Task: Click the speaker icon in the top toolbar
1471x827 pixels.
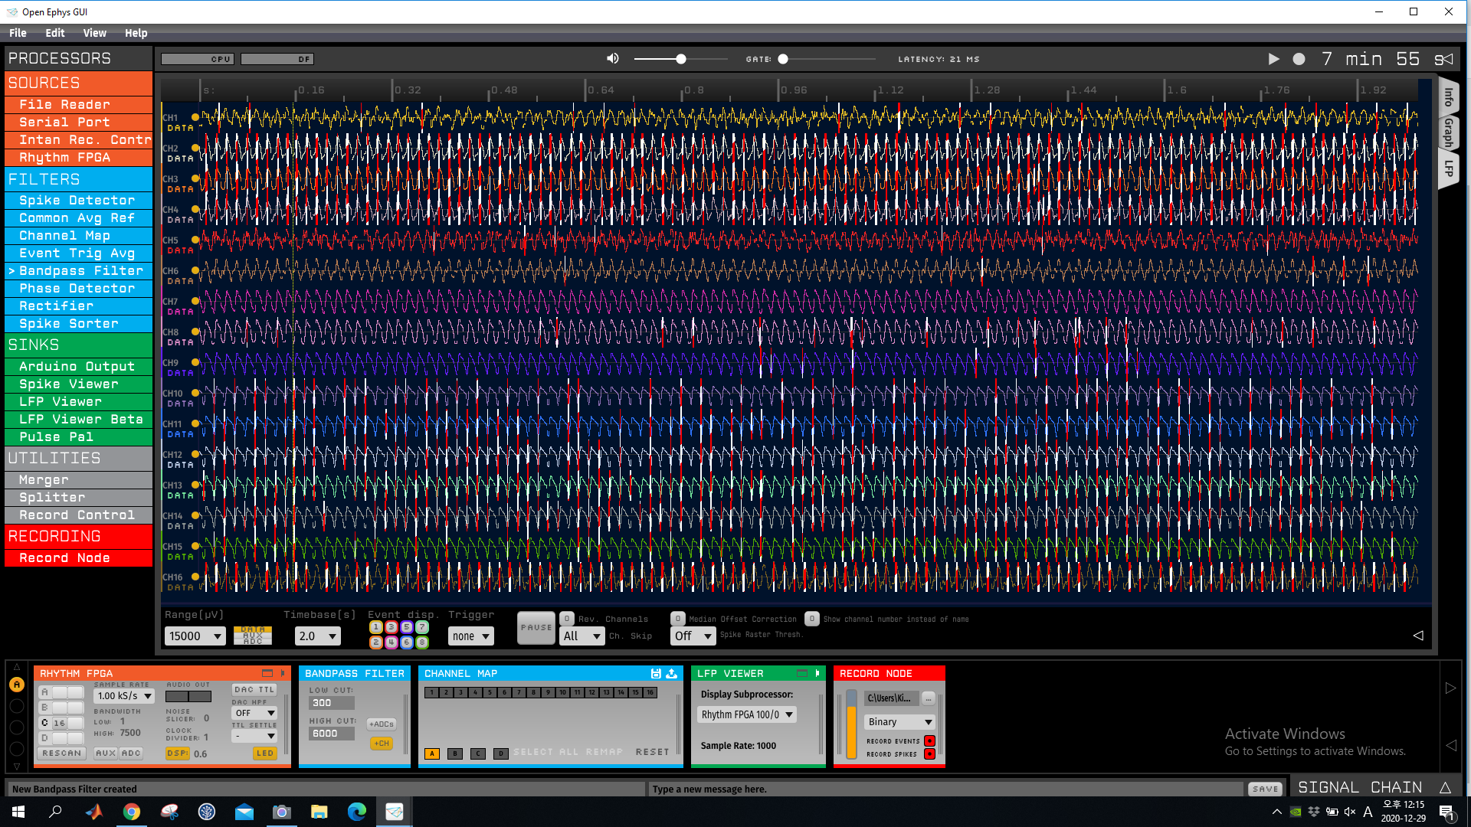Action: coord(611,58)
